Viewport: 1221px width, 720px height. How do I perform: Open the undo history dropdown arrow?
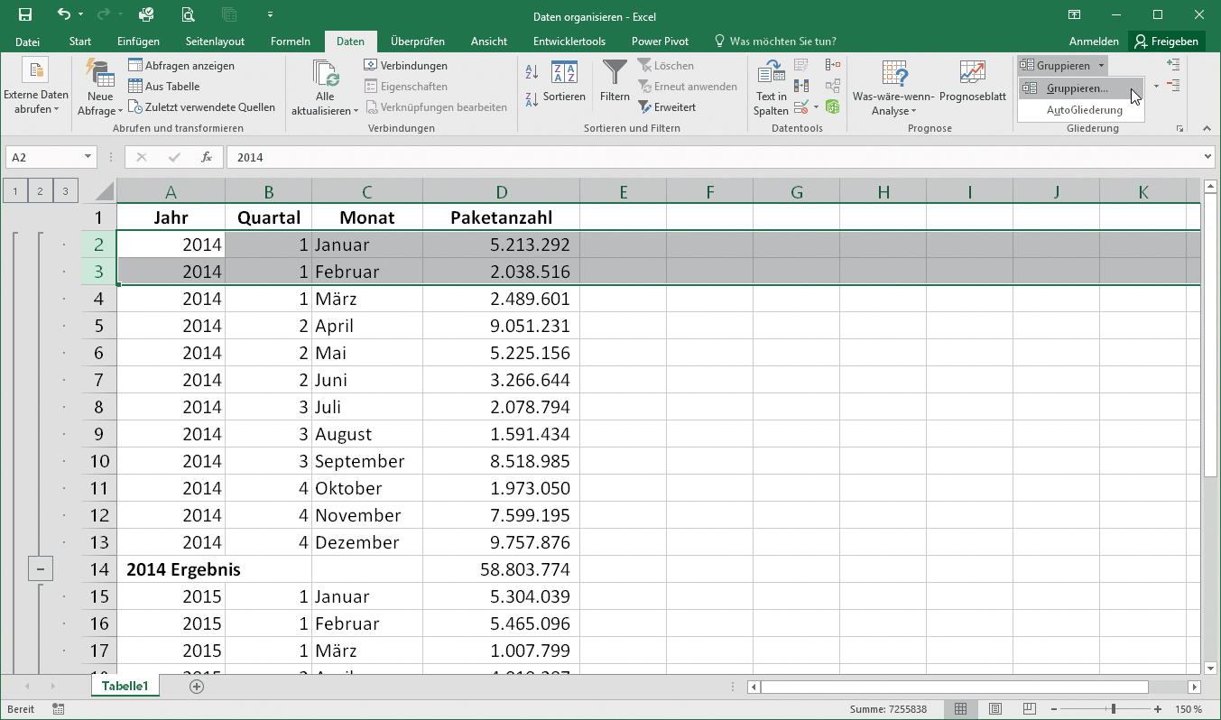[80, 14]
